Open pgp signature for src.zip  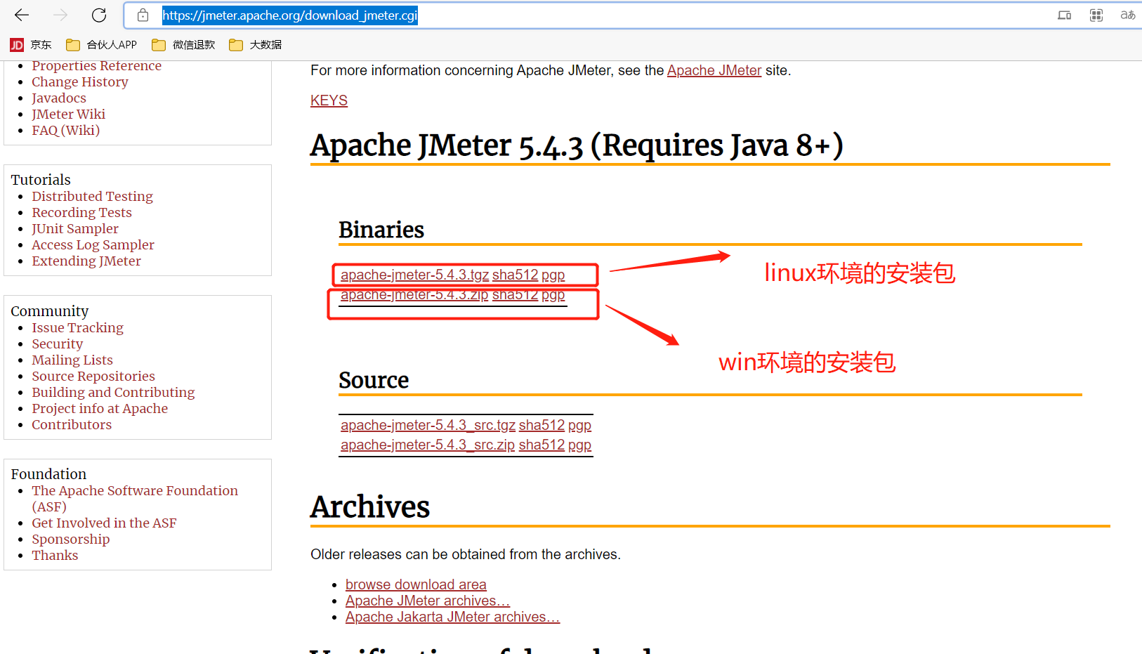579,445
